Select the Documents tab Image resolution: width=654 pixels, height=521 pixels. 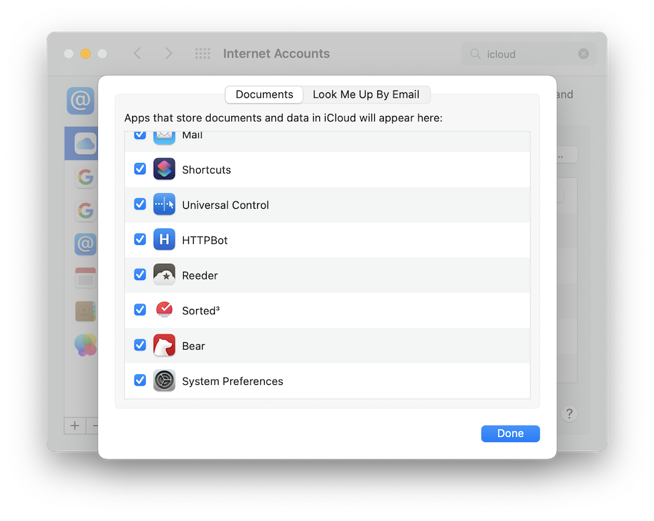(x=264, y=94)
